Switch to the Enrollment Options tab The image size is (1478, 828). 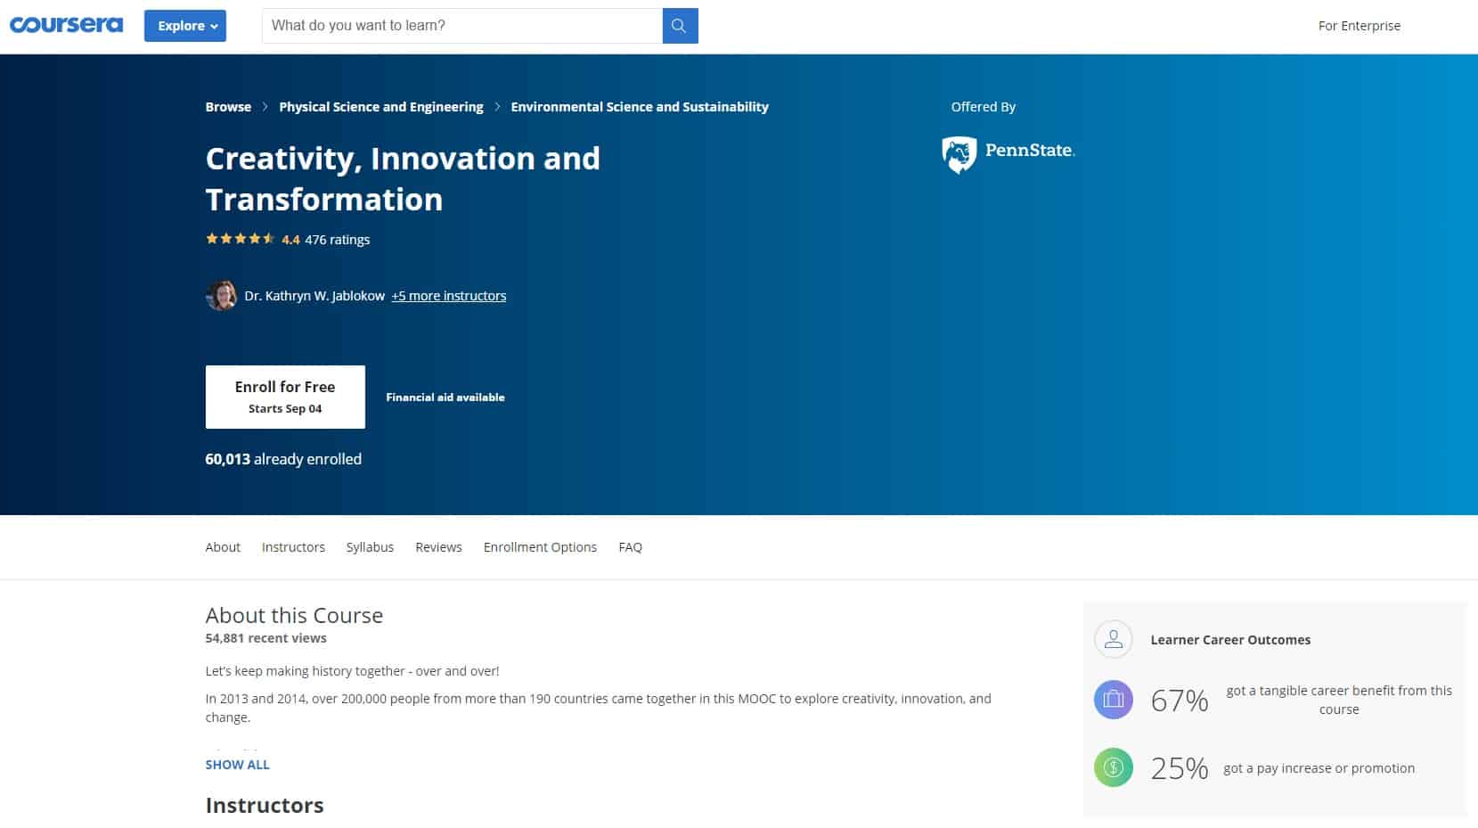coord(540,547)
